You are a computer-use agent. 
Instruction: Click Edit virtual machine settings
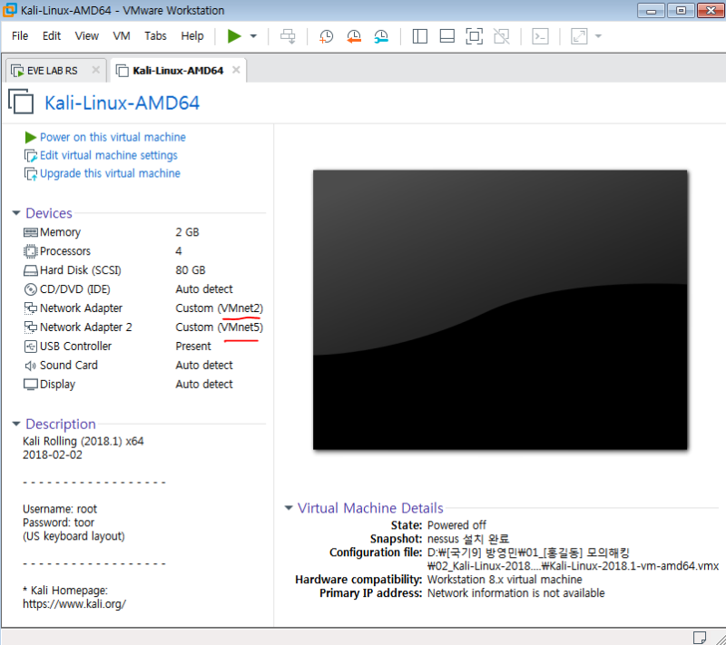(108, 155)
